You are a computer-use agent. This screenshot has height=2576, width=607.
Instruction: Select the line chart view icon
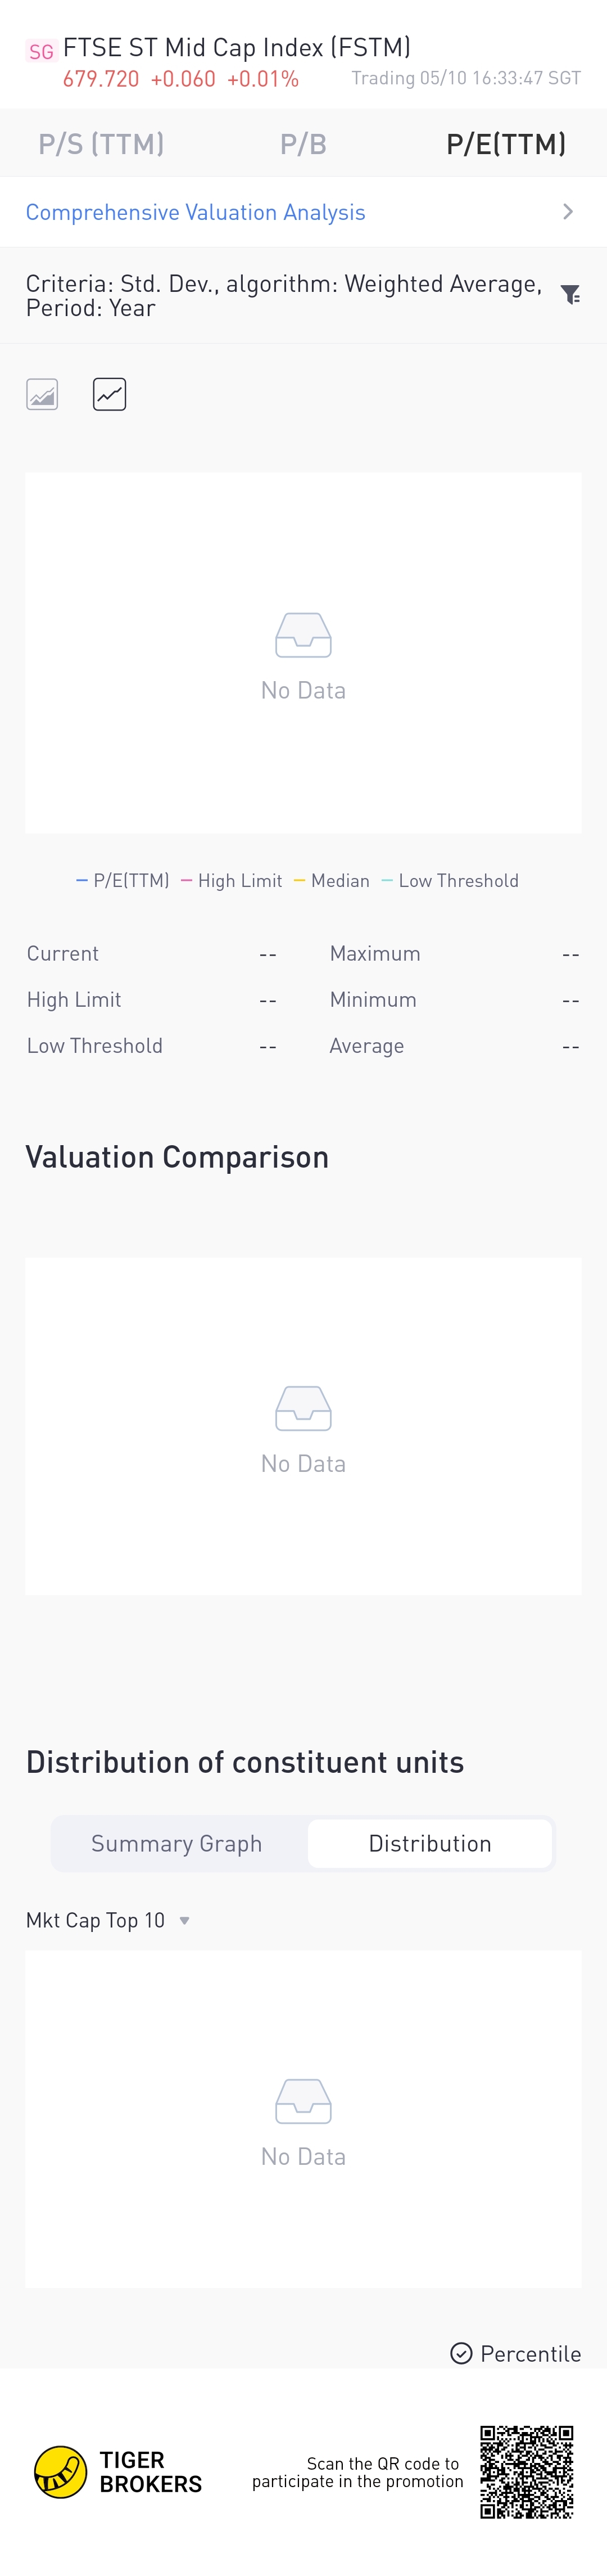coord(109,395)
